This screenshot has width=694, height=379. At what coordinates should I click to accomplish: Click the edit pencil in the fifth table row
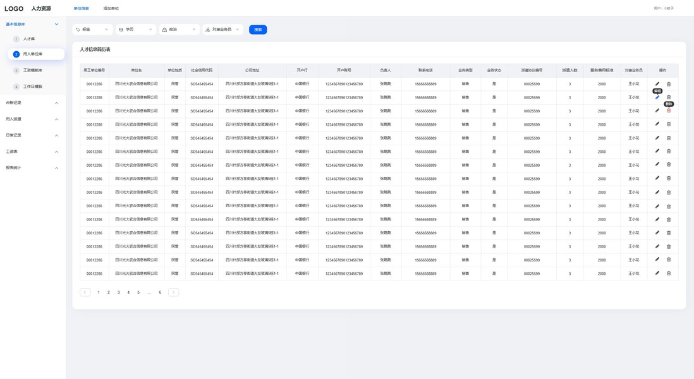coord(657,138)
